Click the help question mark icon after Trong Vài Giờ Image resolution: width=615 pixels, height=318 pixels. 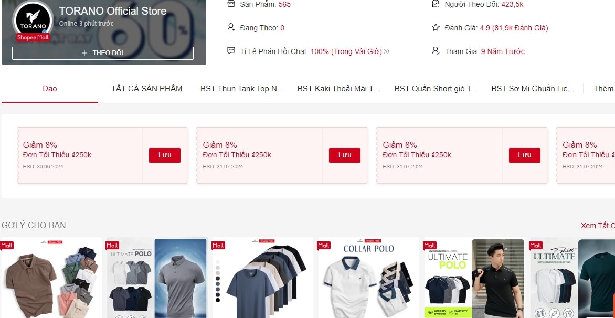click(x=386, y=51)
